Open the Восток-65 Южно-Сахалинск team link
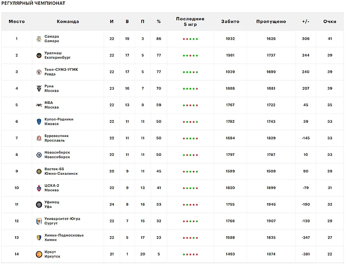345x264 pixels. (61, 171)
